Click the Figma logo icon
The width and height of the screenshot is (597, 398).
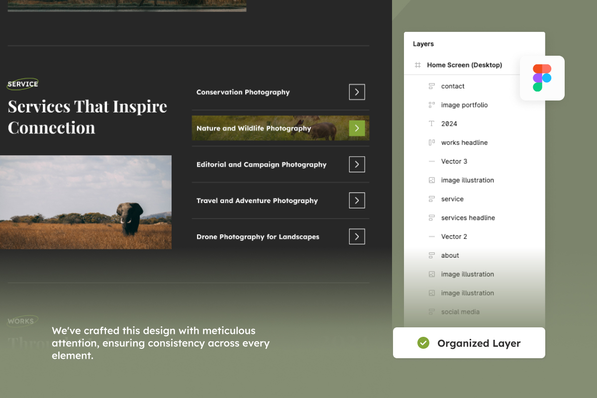coord(542,78)
